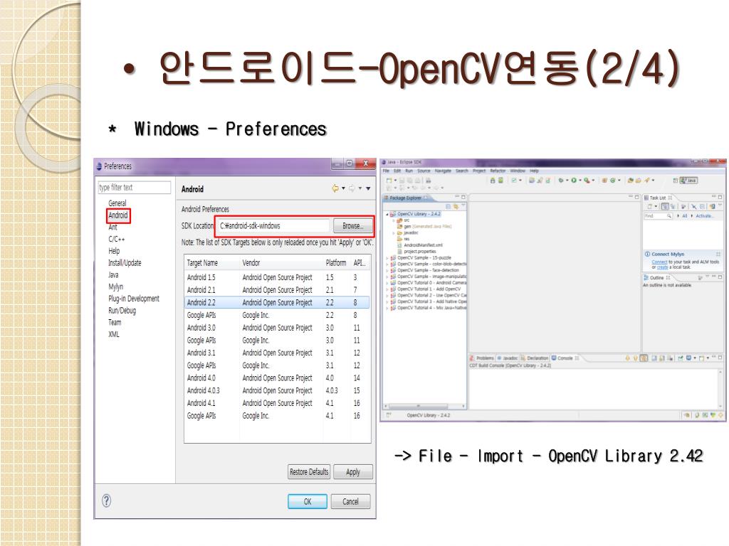The height and width of the screenshot is (546, 729).
Task: Click the Restore Defaults button
Action: tap(309, 472)
